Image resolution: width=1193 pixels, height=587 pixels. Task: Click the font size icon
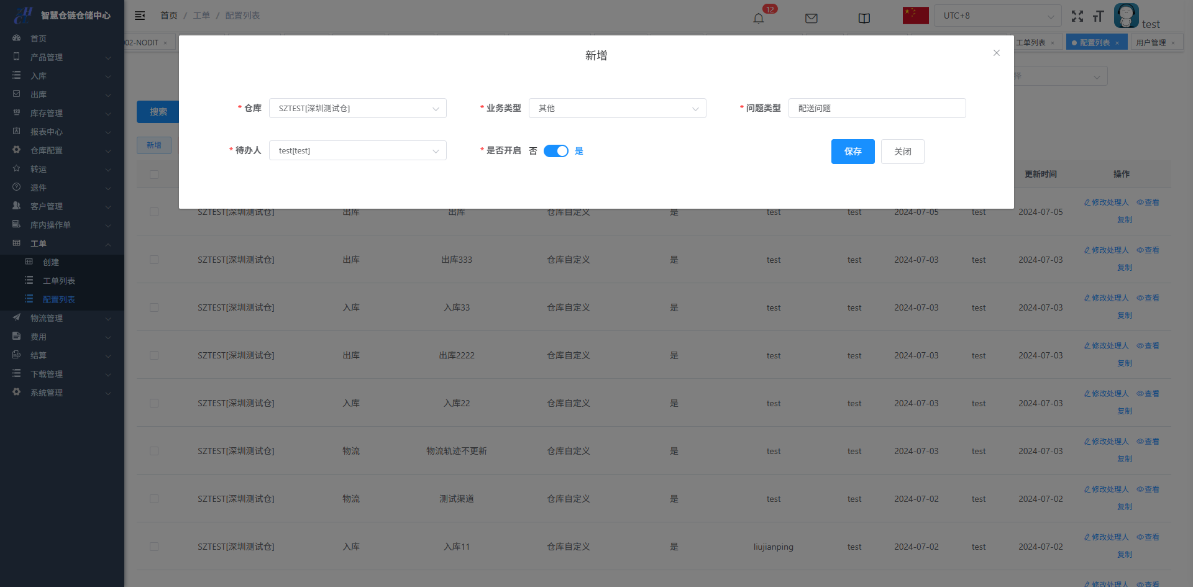1098,17
